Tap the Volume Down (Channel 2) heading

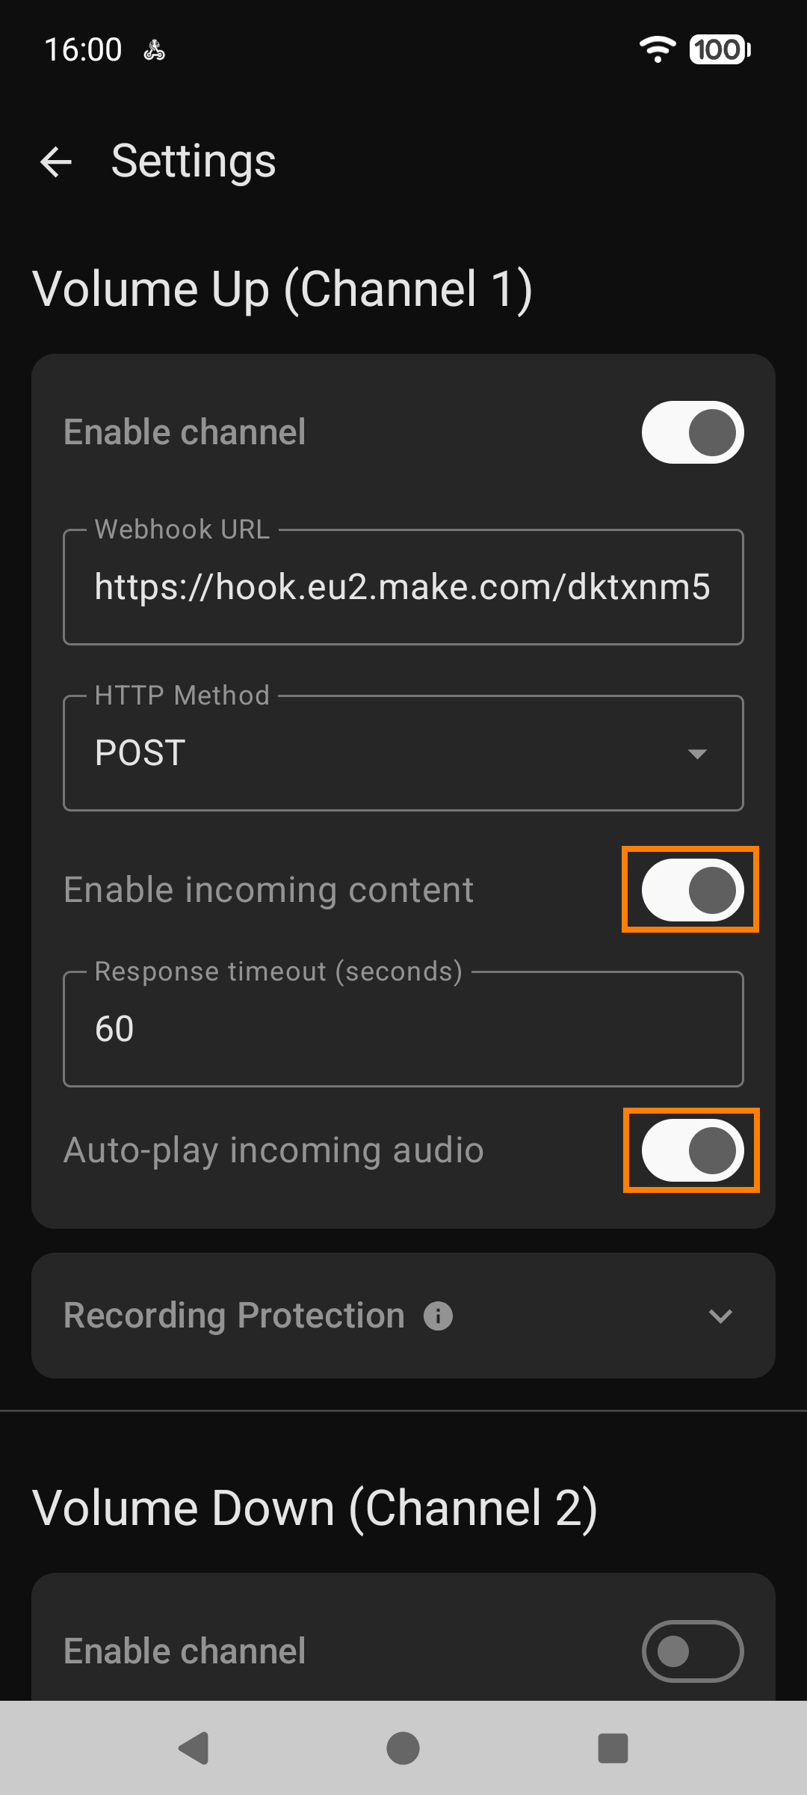point(315,1508)
